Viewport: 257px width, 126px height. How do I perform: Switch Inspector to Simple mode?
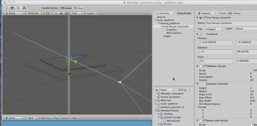(223, 13)
